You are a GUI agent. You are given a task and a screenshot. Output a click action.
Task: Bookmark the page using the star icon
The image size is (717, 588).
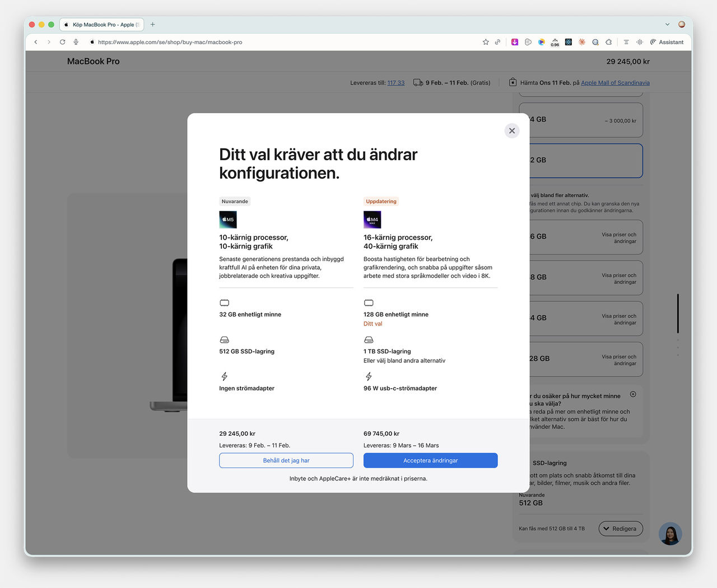(x=485, y=42)
